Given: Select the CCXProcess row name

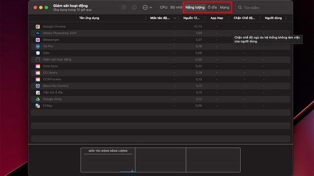Looking at the screenshot, I should (x=52, y=79).
